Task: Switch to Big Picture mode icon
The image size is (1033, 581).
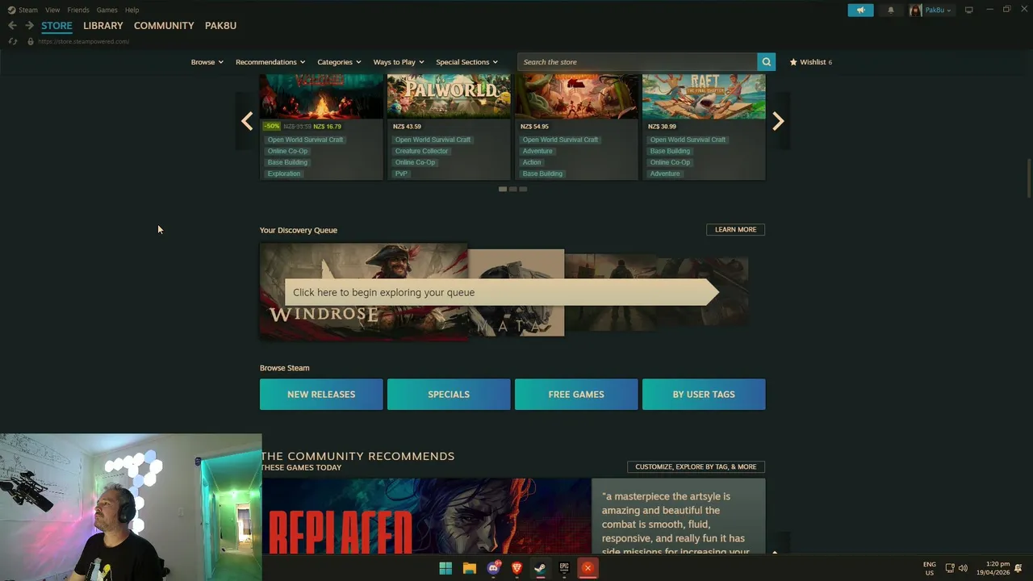Action: click(x=968, y=10)
